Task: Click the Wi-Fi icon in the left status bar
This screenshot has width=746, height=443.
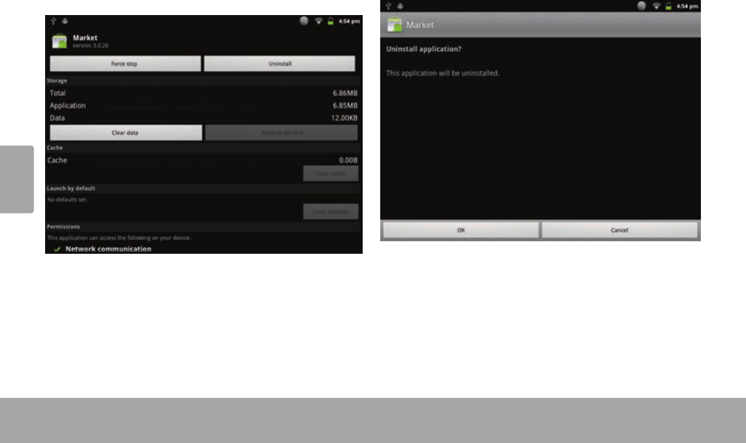Action: click(319, 21)
